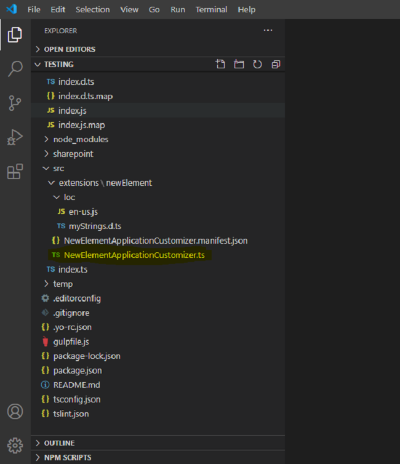Open the .yo-rc.json file name
Image resolution: width=400 pixels, height=464 pixels.
click(72, 327)
